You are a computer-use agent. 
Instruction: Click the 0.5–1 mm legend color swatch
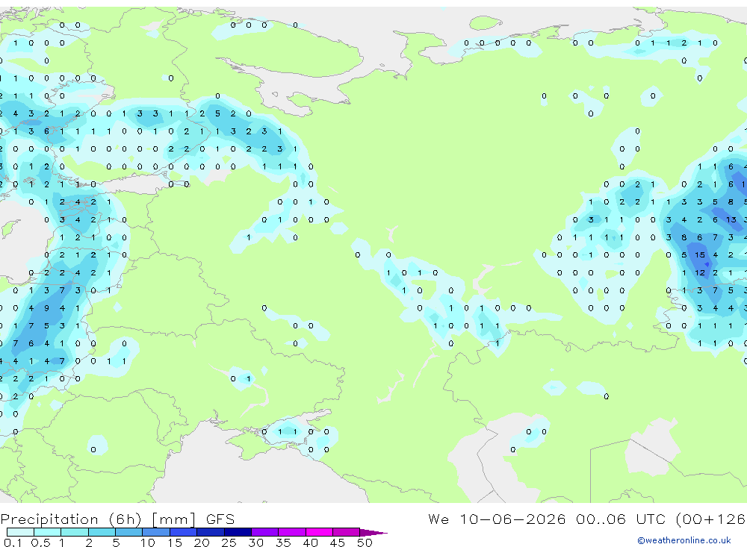pyautogui.click(x=48, y=532)
